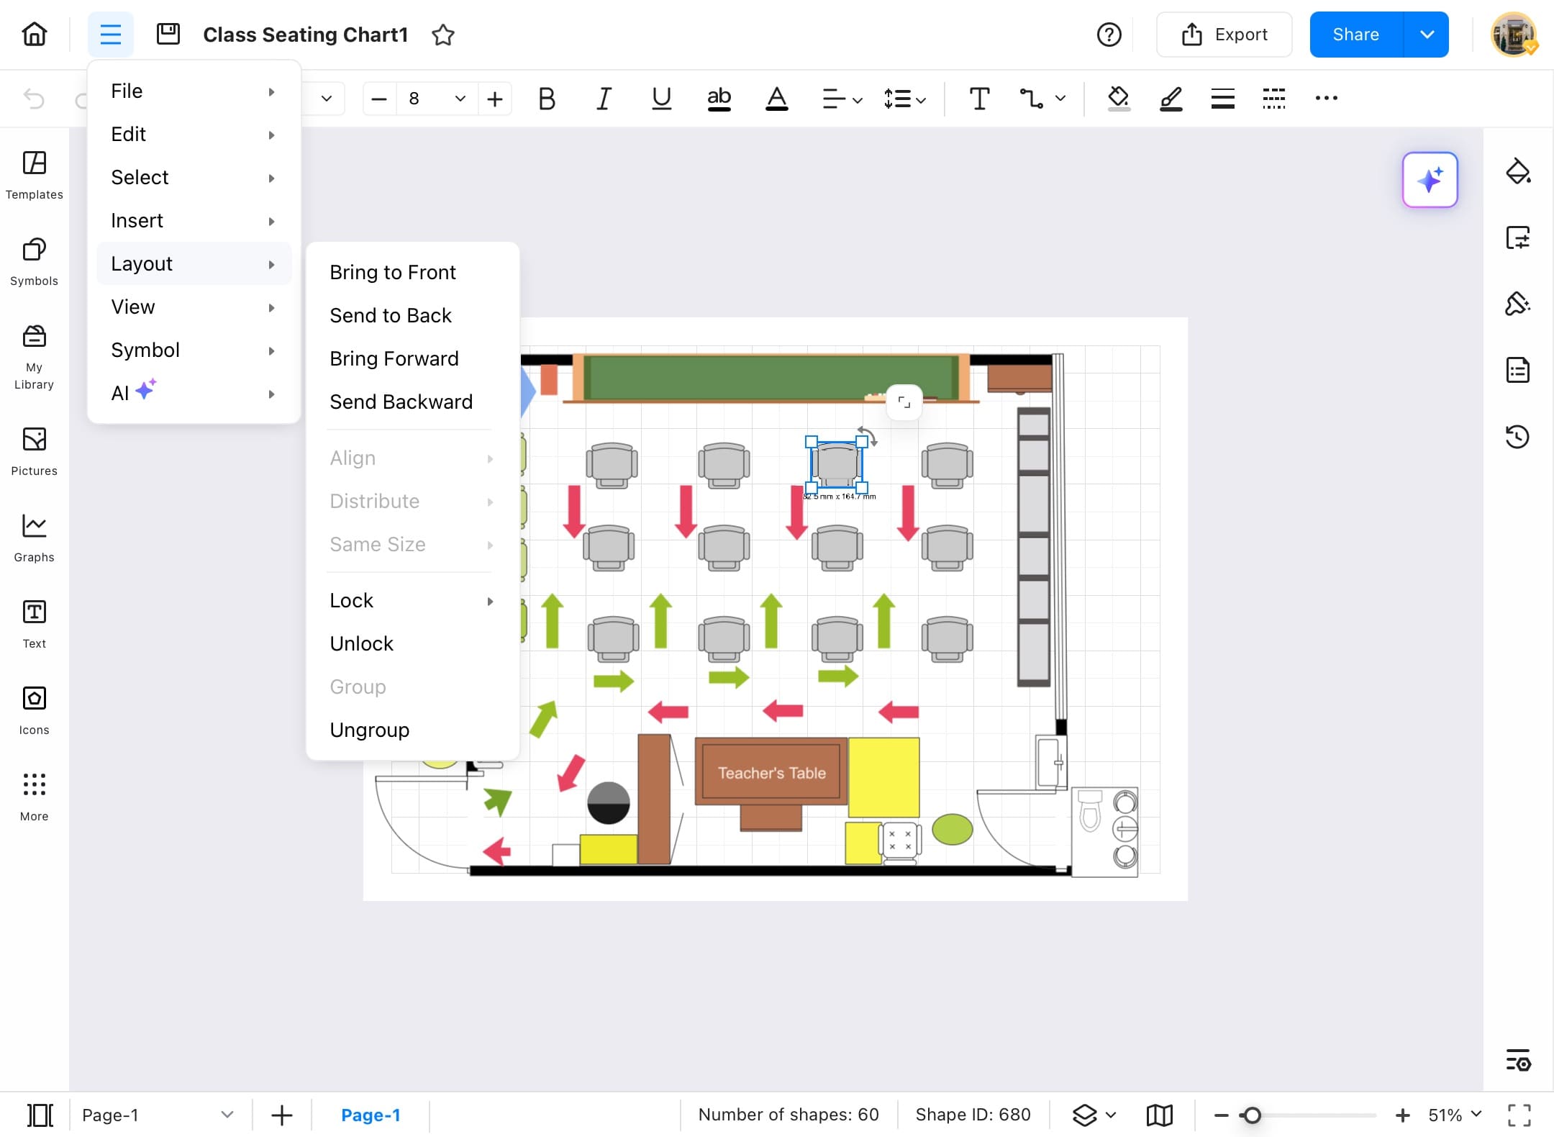
Task: Open the Symbols panel
Action: 33,261
